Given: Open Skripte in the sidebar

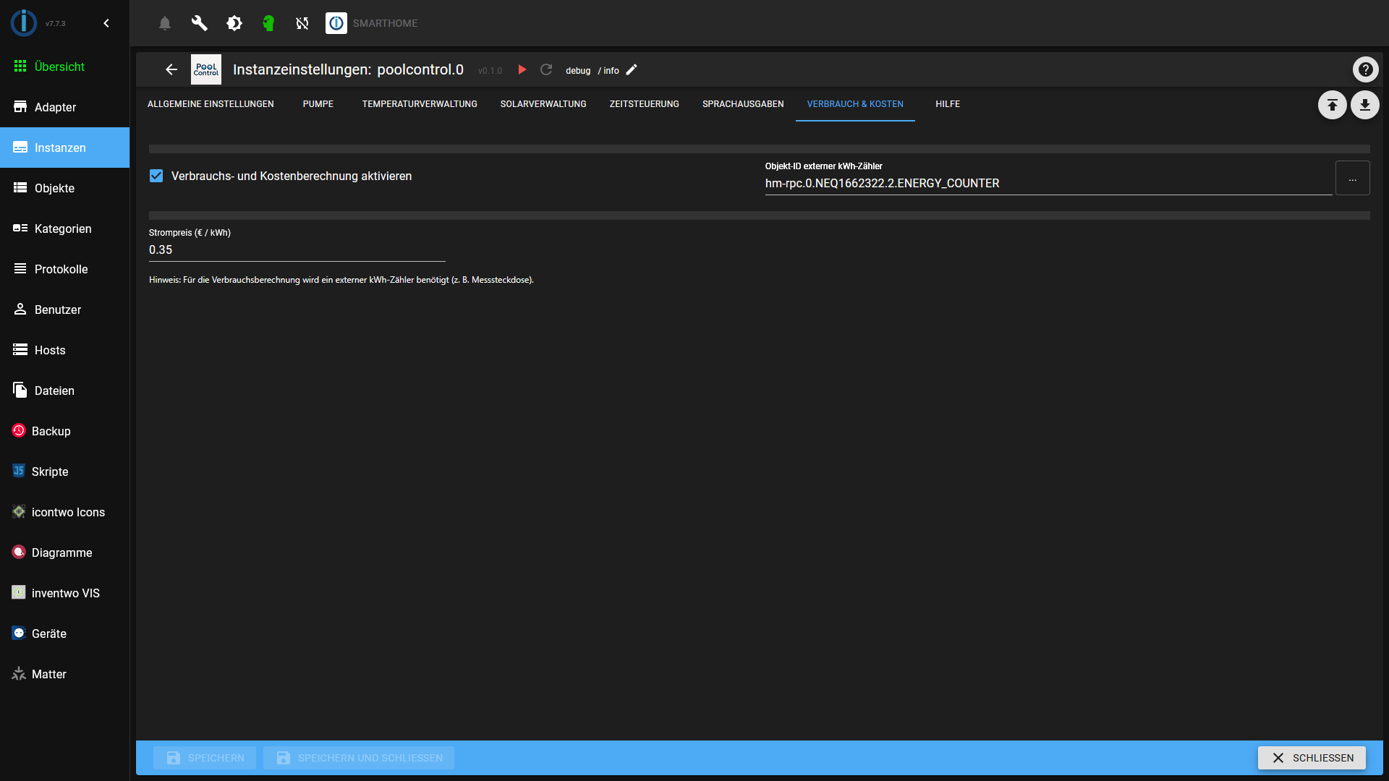Looking at the screenshot, I should [x=50, y=471].
